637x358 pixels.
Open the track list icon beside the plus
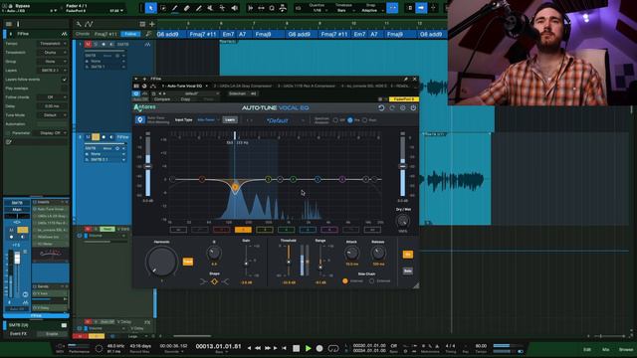(142, 24)
